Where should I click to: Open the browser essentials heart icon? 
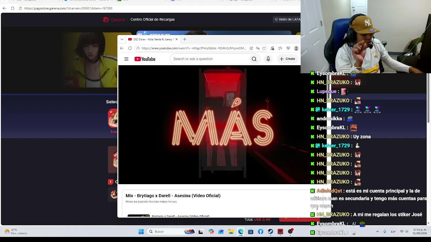click(288, 48)
